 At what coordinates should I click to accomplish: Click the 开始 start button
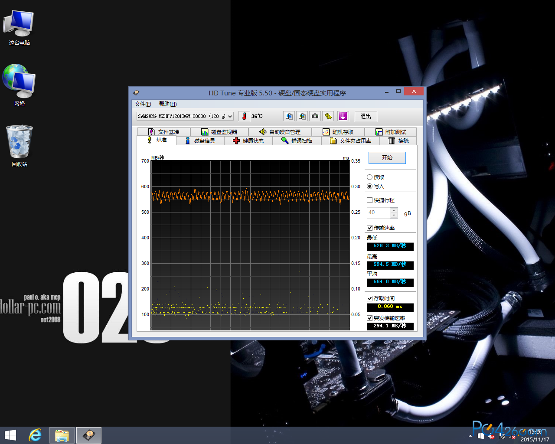[x=387, y=158]
